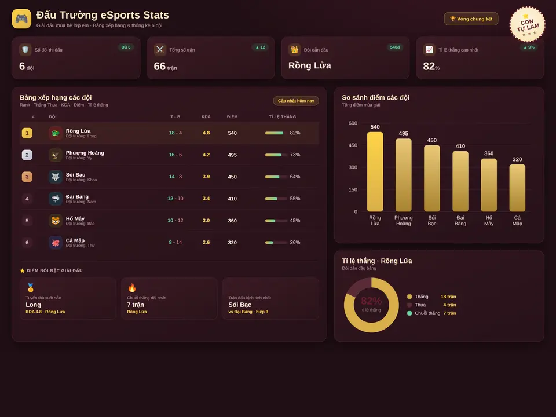Click the 18 trận wins value in legend
The image size is (556, 417).
pyautogui.click(x=448, y=297)
